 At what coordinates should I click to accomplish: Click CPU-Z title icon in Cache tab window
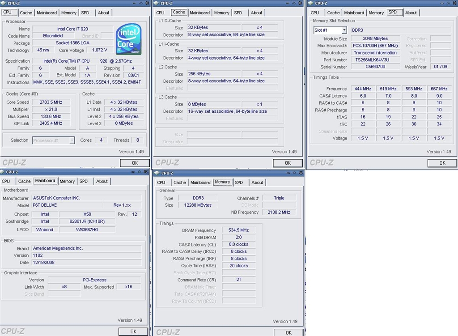point(156,3)
